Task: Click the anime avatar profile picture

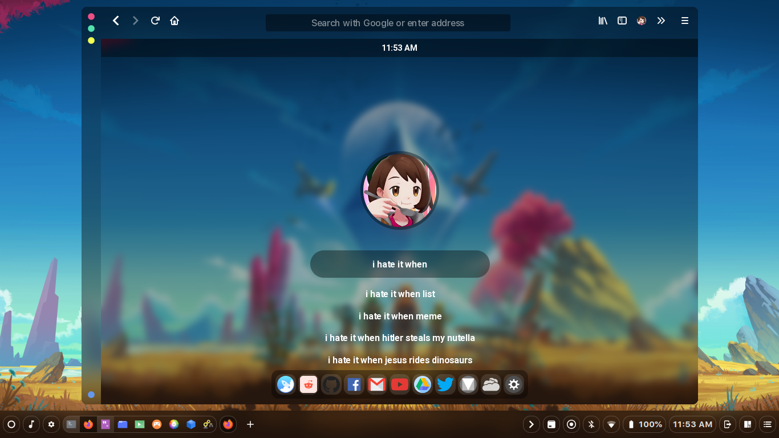Action: [x=400, y=190]
